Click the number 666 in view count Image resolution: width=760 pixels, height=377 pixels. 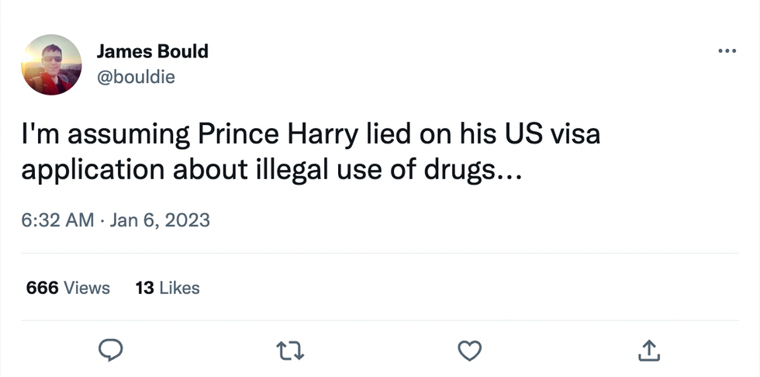[43, 288]
